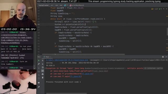Viewport: 168px width, 94px height.
Task: Click the editor vertical scrollbar thumb
Action: 167,31
